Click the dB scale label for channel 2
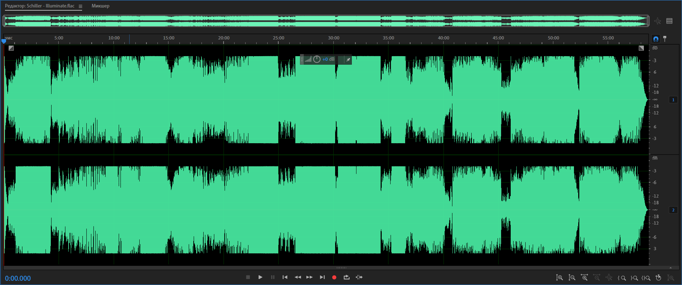Screen dimensions: 682x285 (x=655, y=158)
